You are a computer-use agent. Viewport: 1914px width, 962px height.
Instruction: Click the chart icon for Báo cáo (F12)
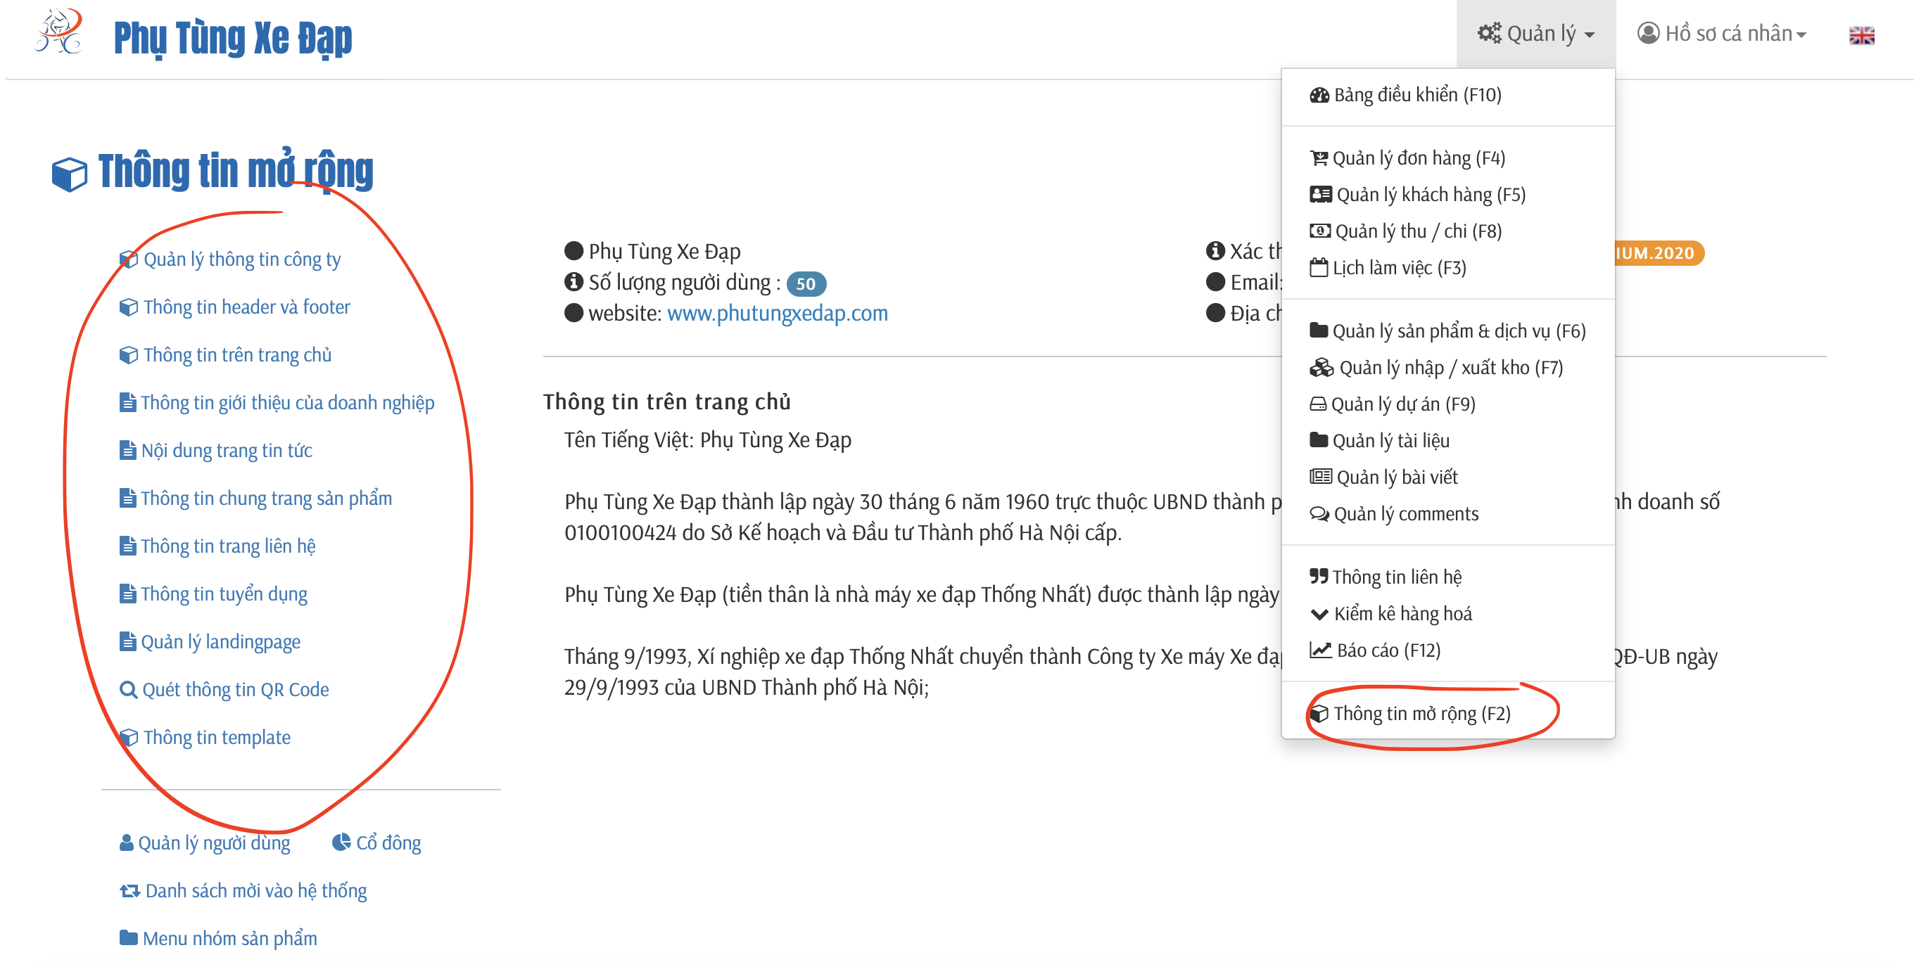click(x=1319, y=650)
